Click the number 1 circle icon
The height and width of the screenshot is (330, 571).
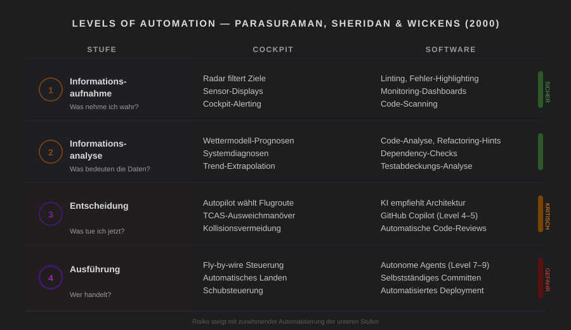click(x=51, y=89)
